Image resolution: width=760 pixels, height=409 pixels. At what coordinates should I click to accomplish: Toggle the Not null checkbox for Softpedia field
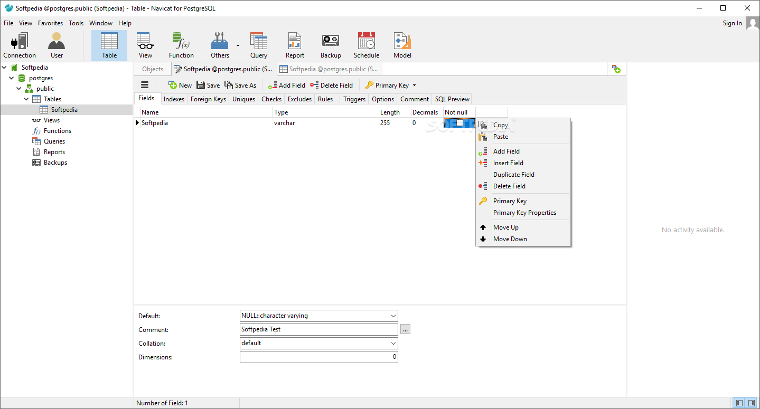(459, 123)
